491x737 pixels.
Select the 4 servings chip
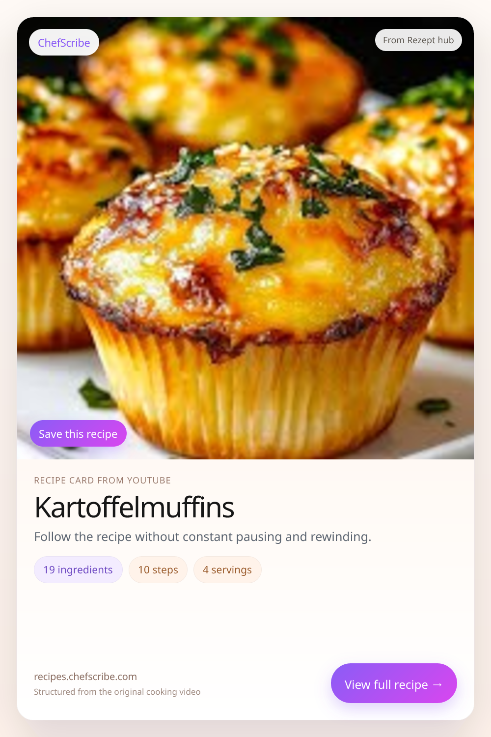coord(227,570)
